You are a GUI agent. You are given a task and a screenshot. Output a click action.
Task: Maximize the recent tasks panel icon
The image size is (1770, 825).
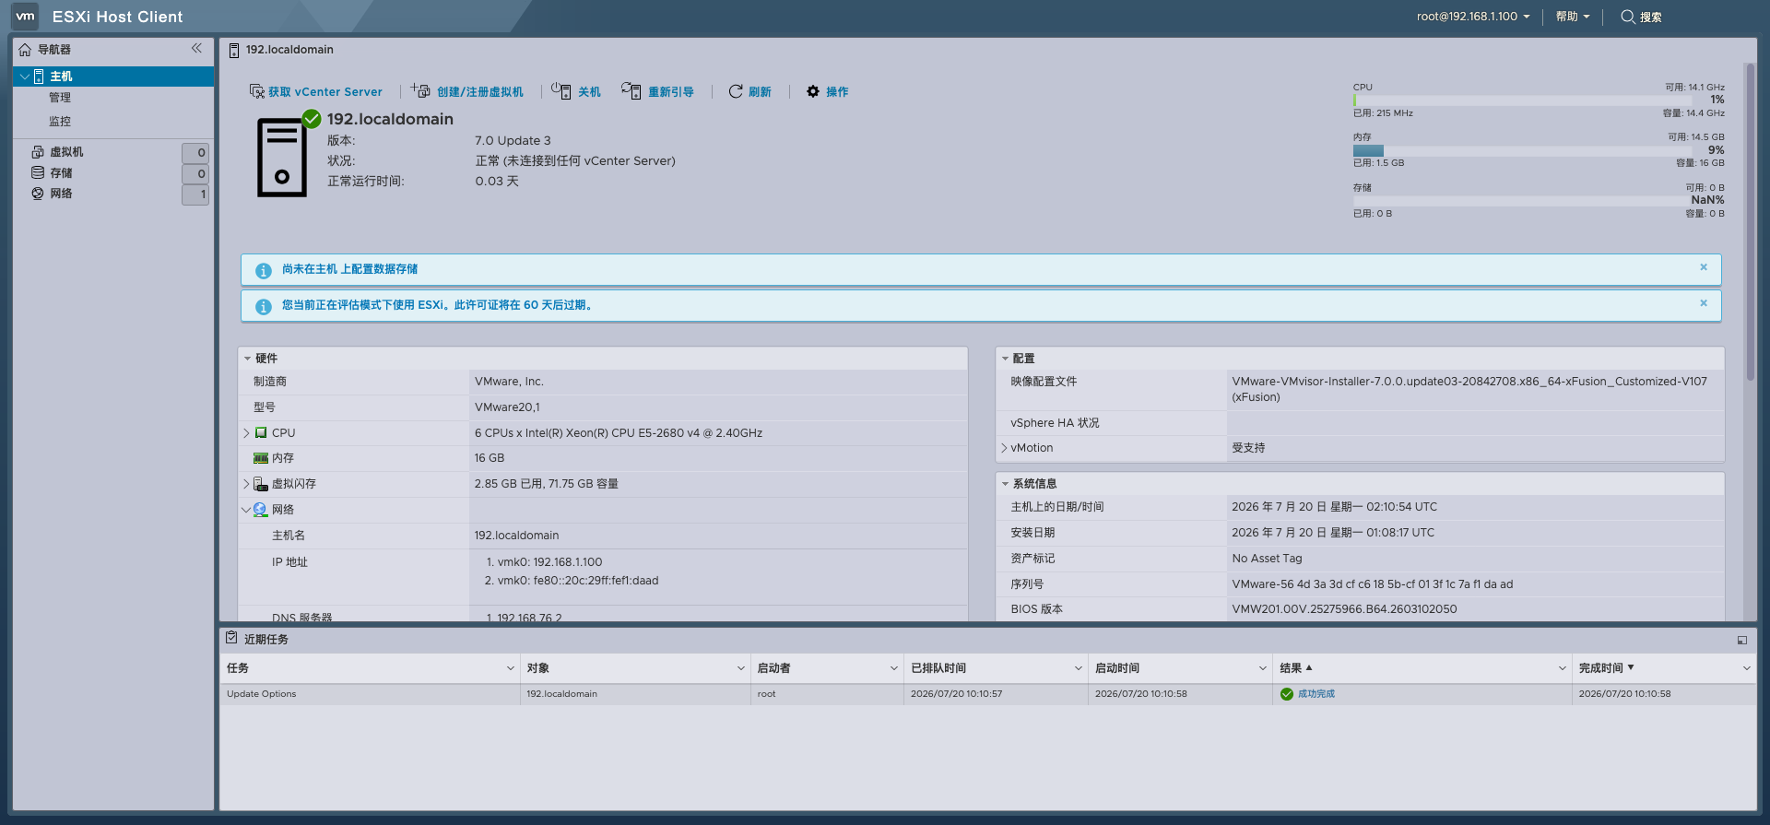tap(1741, 640)
